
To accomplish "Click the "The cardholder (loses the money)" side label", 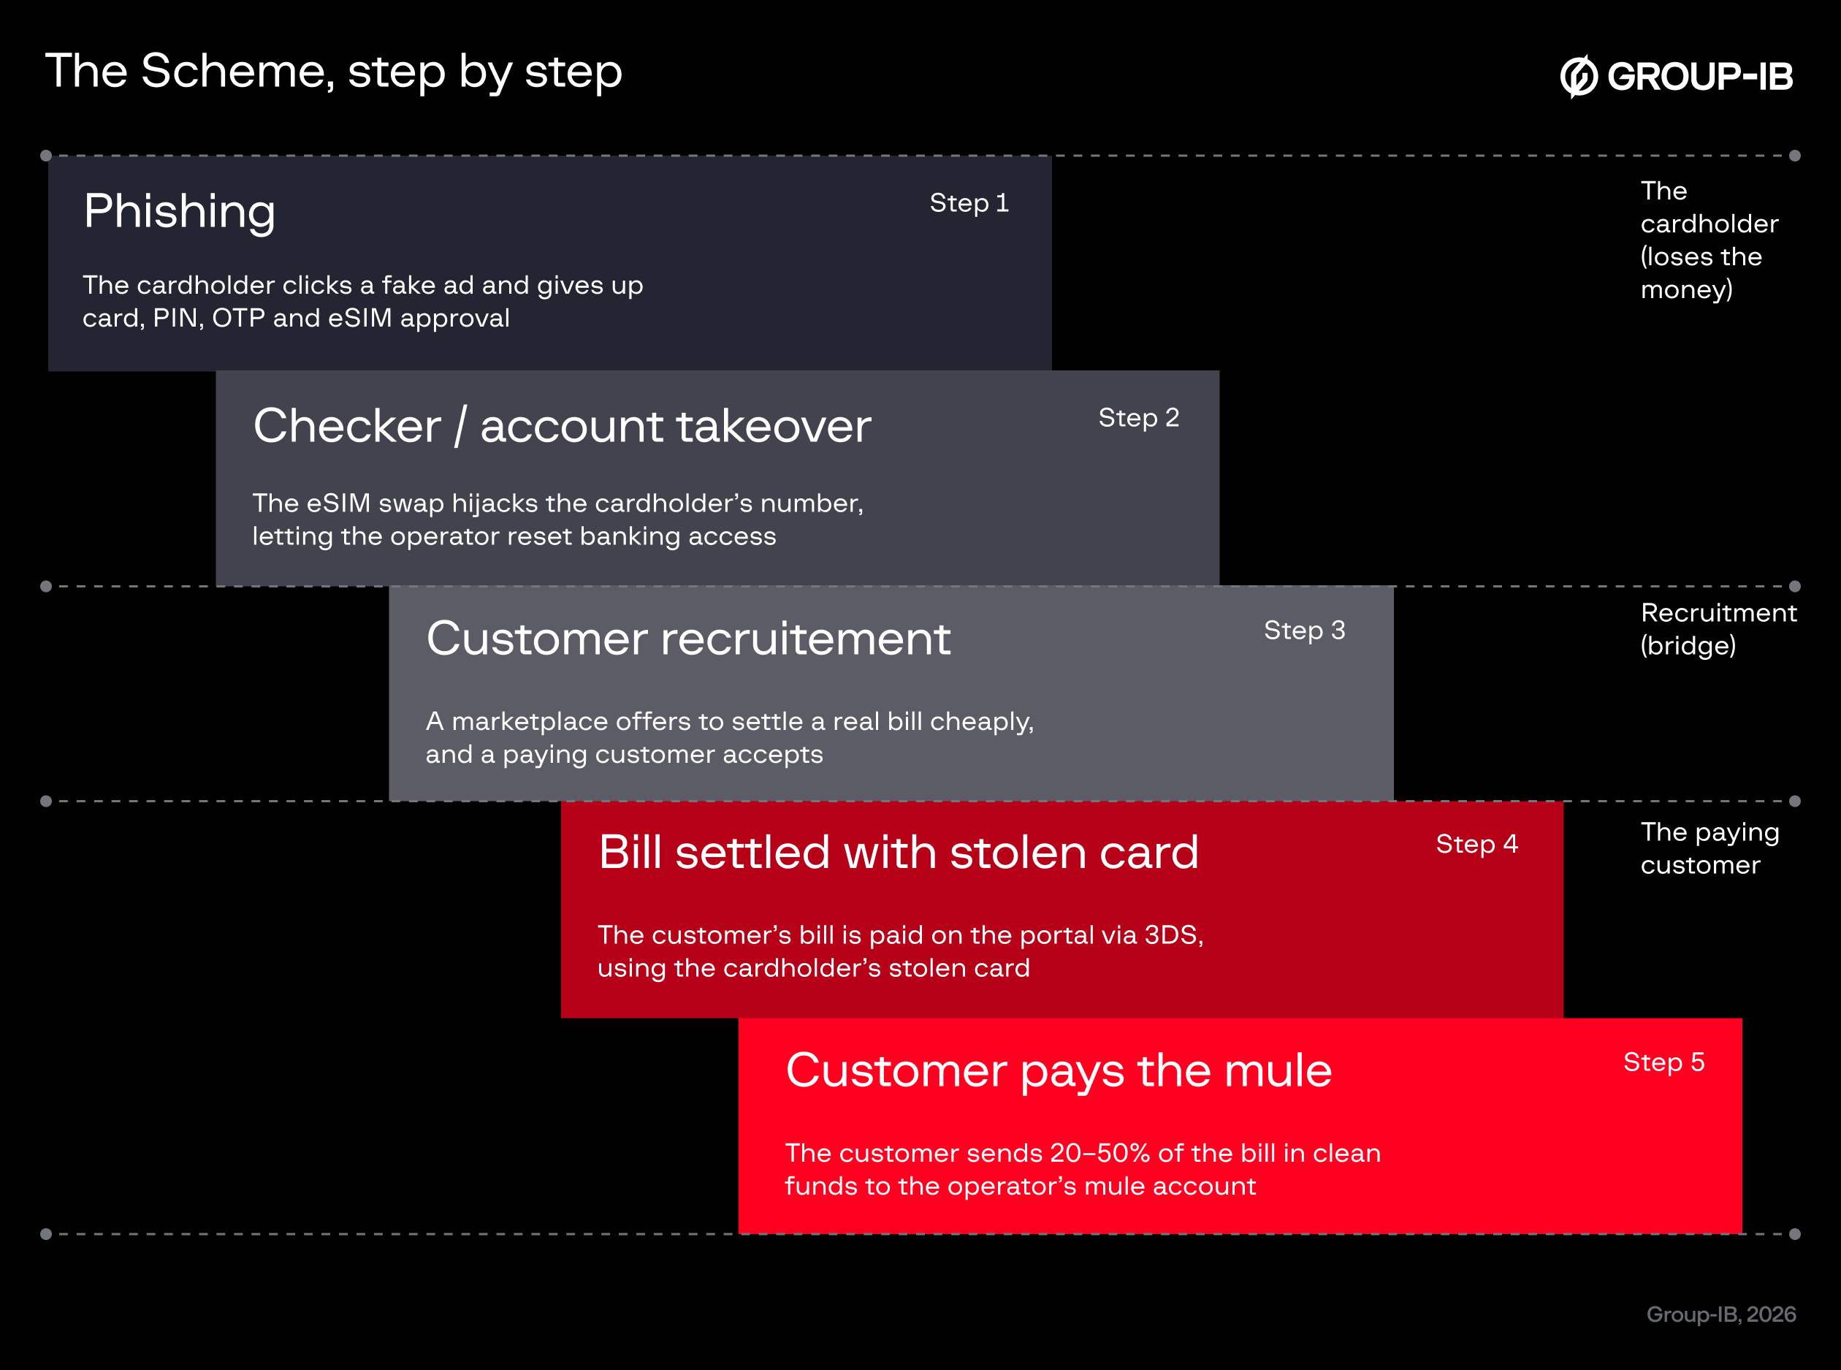I will (x=1709, y=240).
